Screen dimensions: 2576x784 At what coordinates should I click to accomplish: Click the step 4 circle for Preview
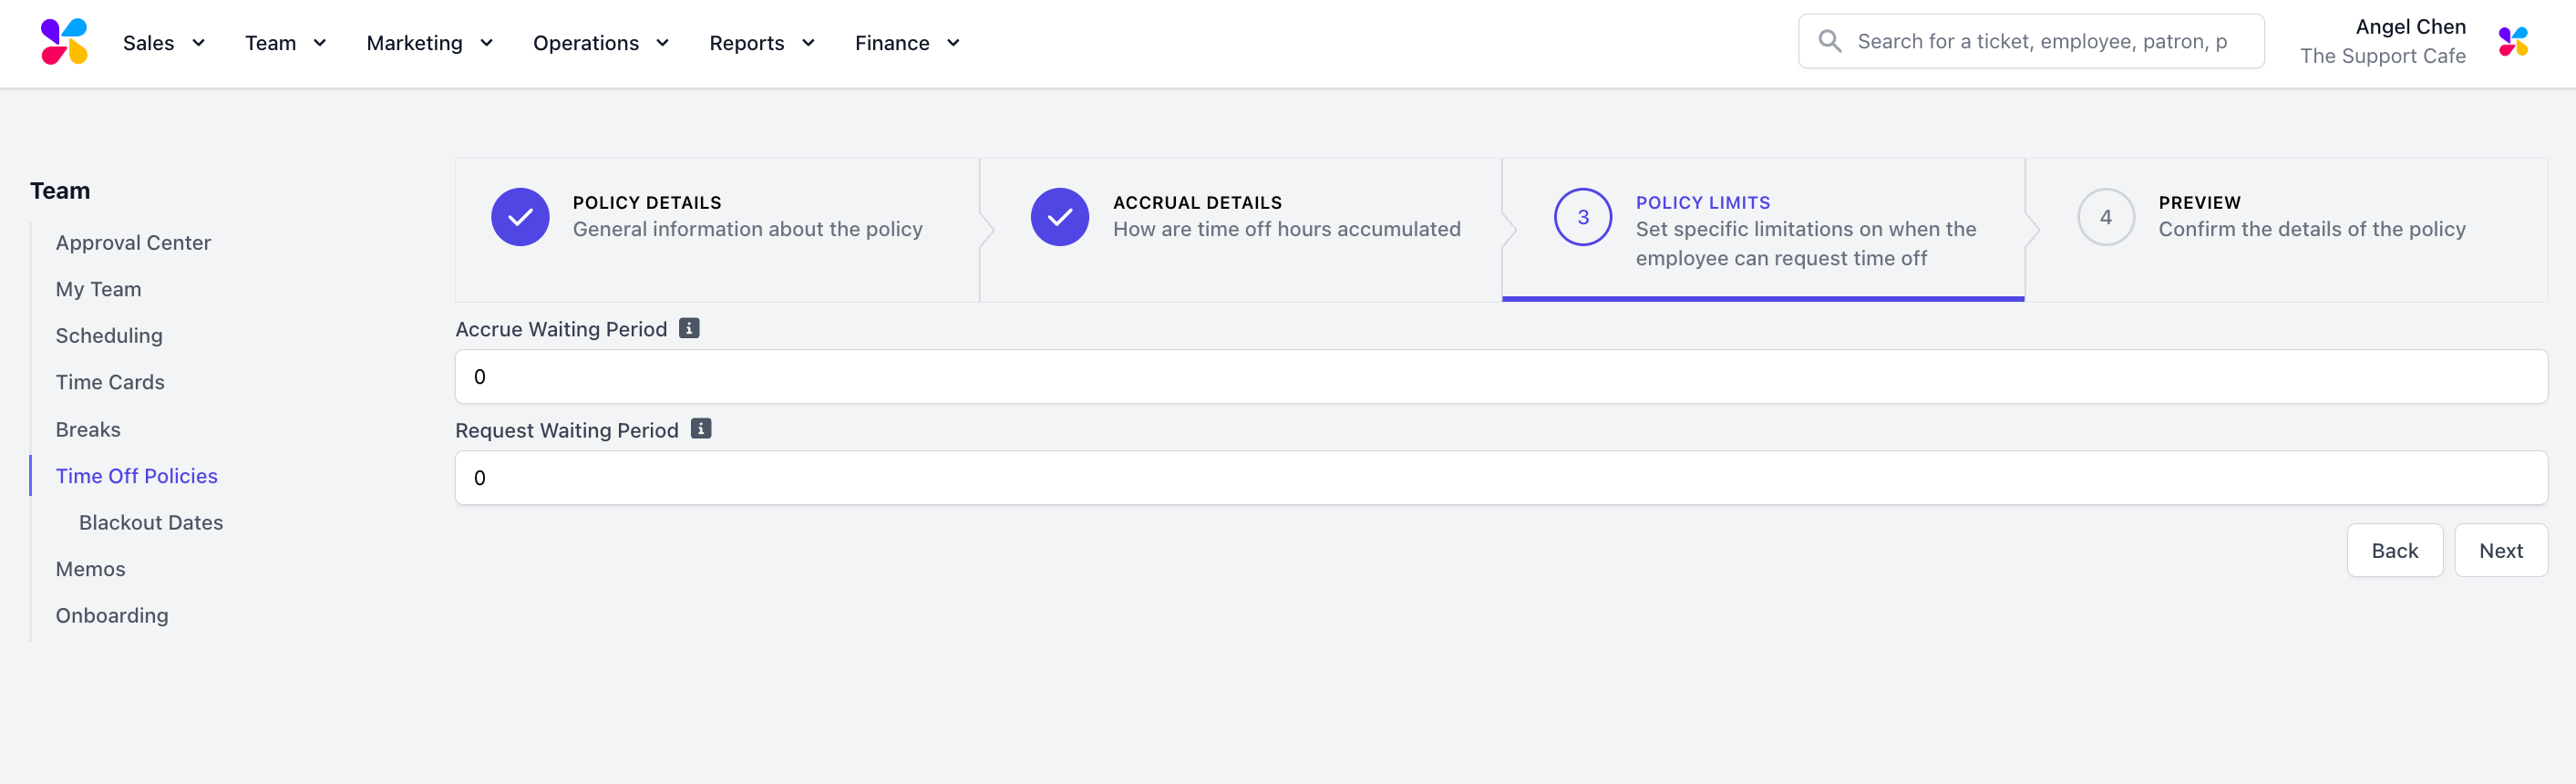[2106, 217]
